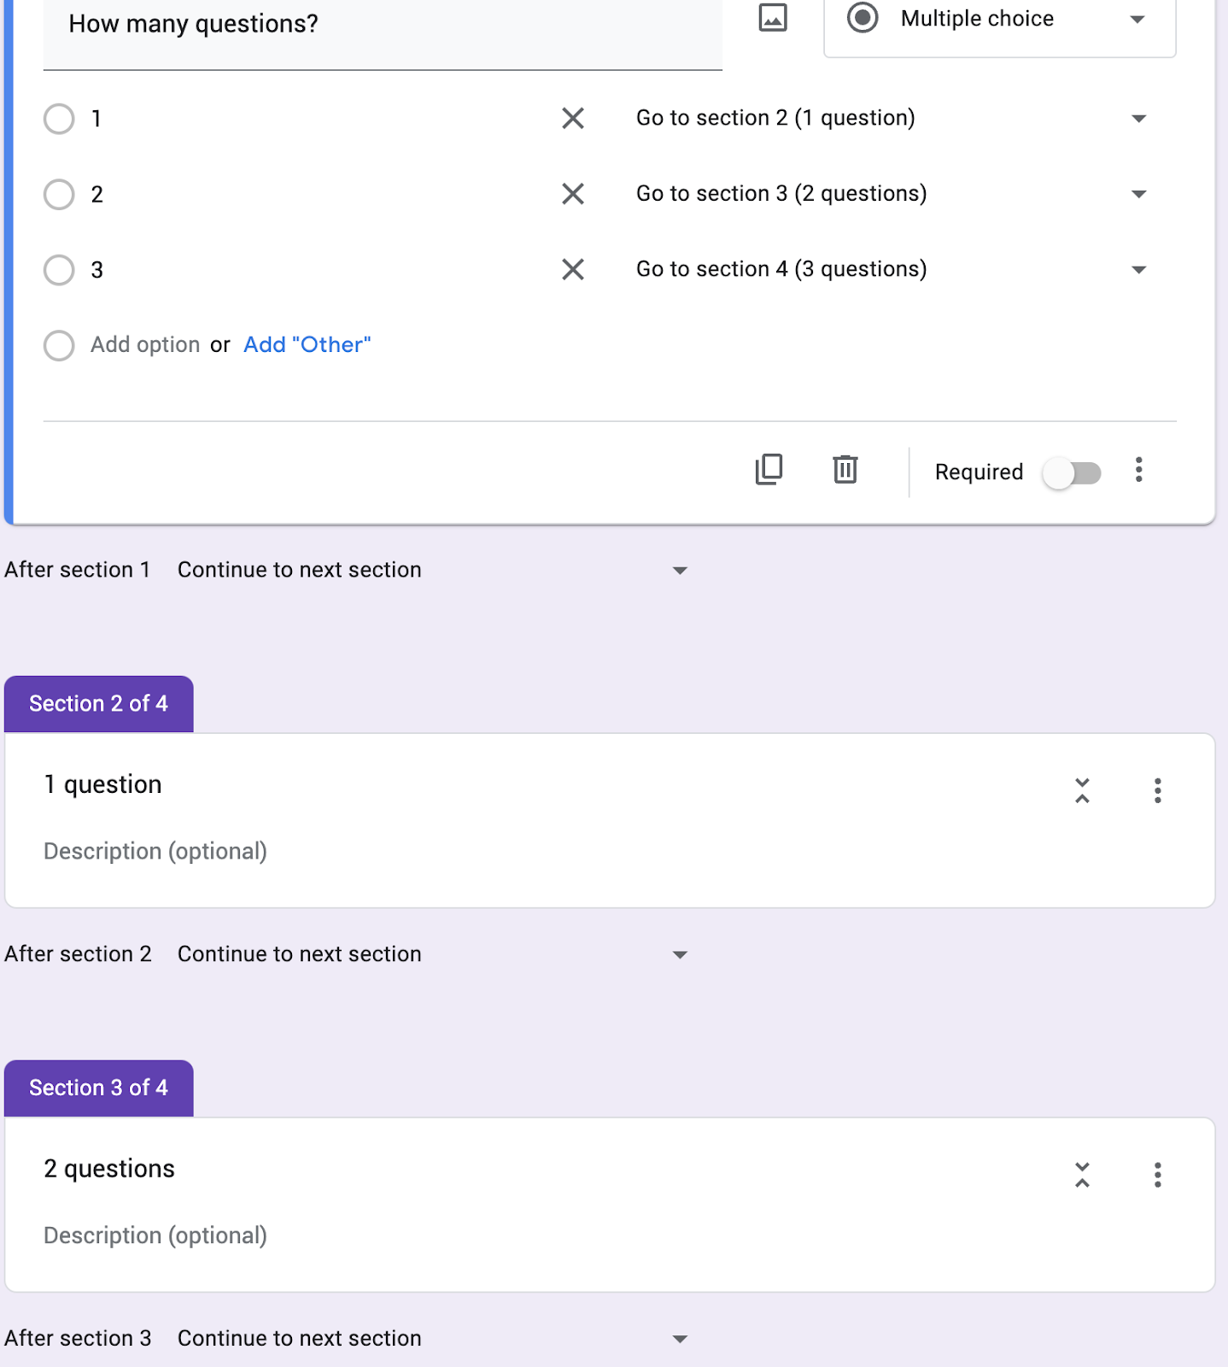This screenshot has height=1367, width=1228.
Task: Delete the question with trash icon
Action: [845, 469]
